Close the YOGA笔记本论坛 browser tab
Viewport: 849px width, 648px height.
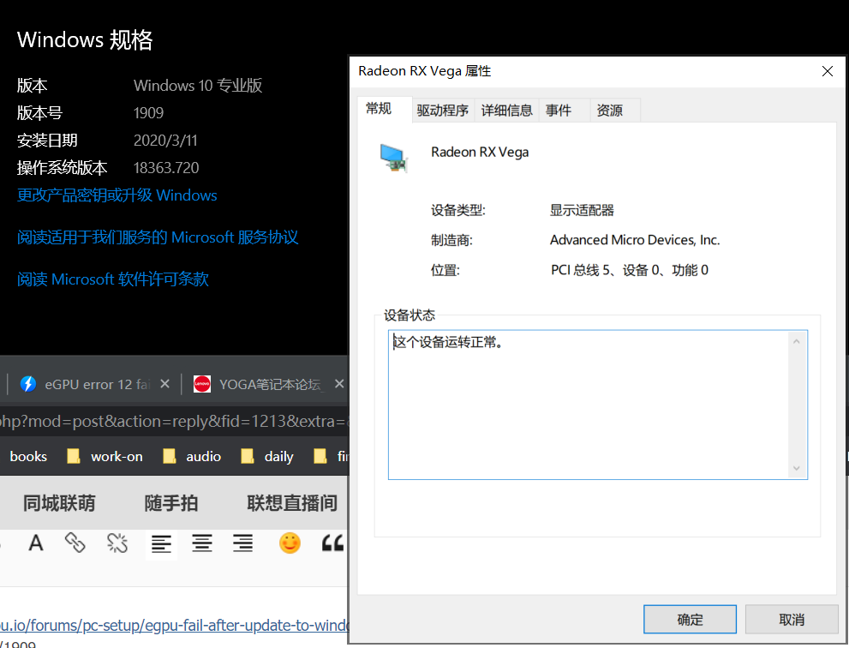point(339,384)
